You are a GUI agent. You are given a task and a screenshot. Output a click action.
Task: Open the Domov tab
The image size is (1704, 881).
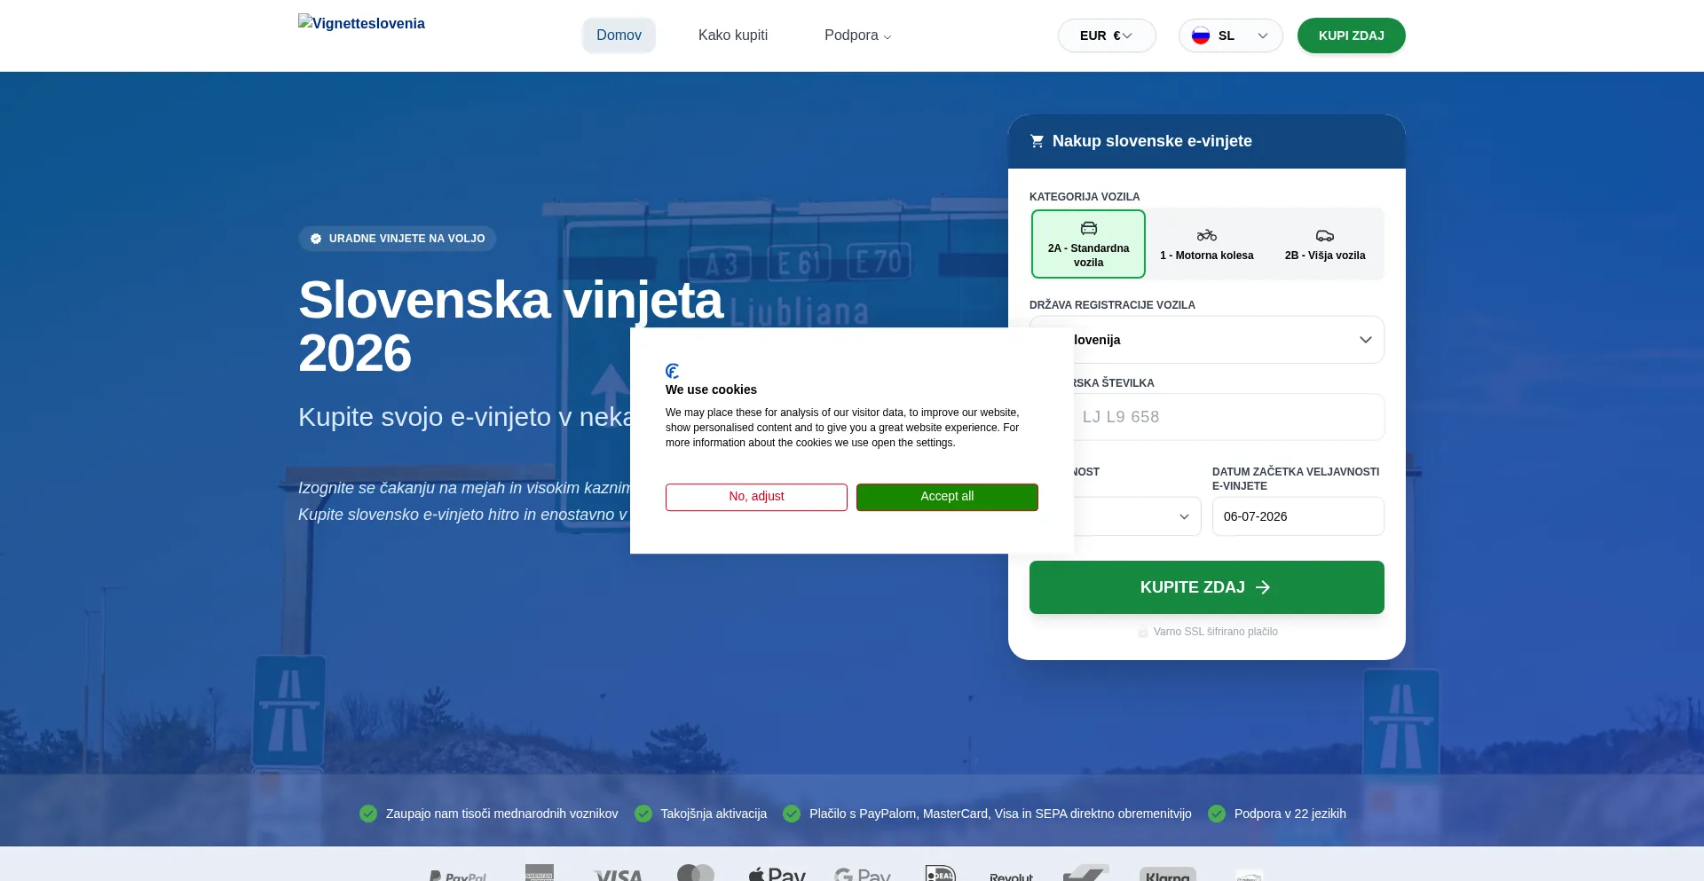[x=619, y=35]
